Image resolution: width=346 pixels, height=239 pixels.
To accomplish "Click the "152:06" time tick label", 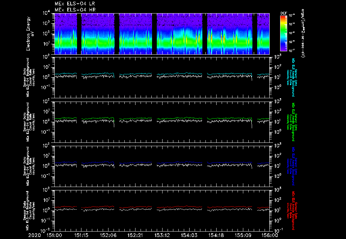I will click(108, 235).
